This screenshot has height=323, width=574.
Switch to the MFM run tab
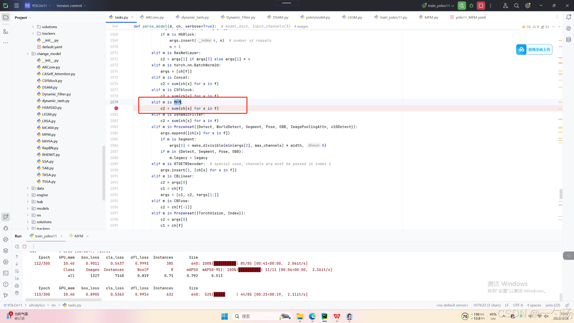tap(79, 236)
